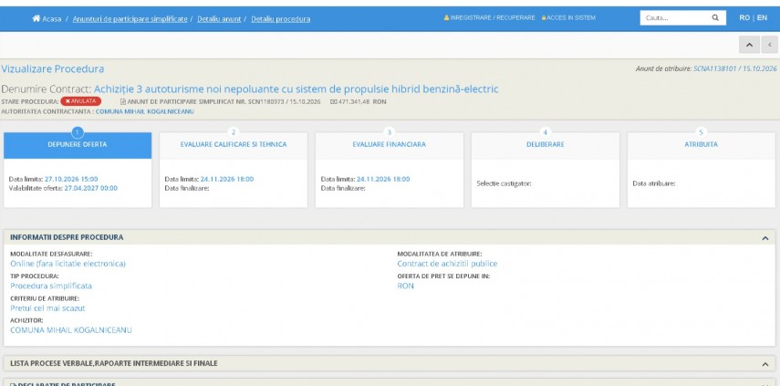The width and height of the screenshot is (780, 386).
Task: Open Detaliu anunt breadcrumb
Action: 219,19
